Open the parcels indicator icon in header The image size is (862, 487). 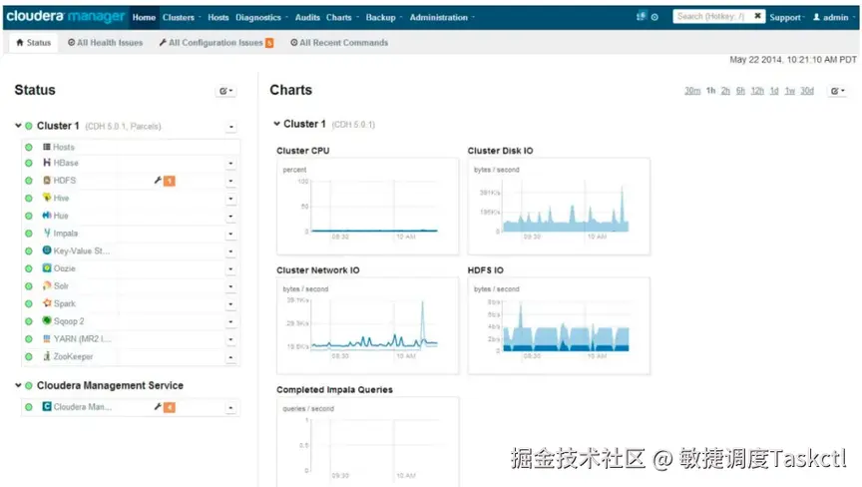(x=641, y=17)
